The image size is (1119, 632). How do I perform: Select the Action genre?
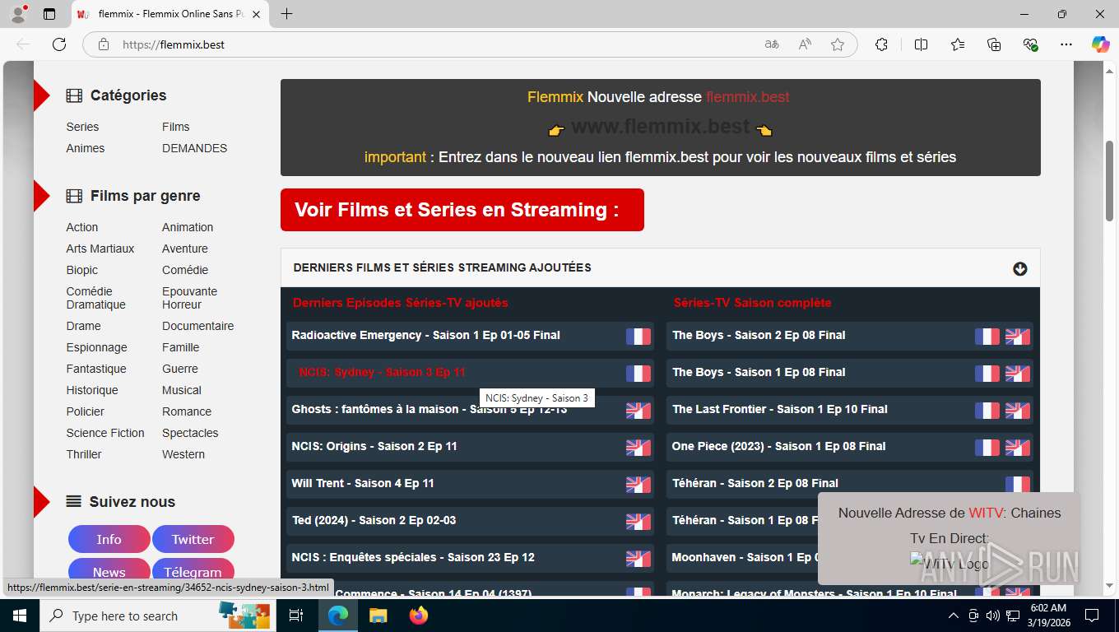click(x=82, y=227)
